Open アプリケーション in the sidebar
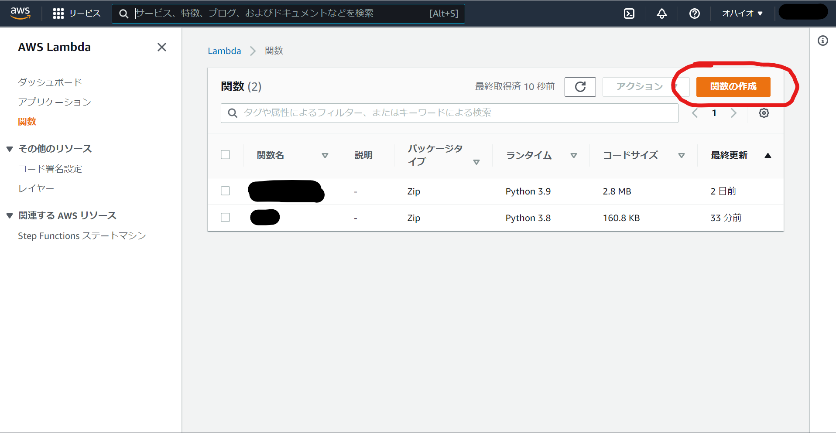 55,102
